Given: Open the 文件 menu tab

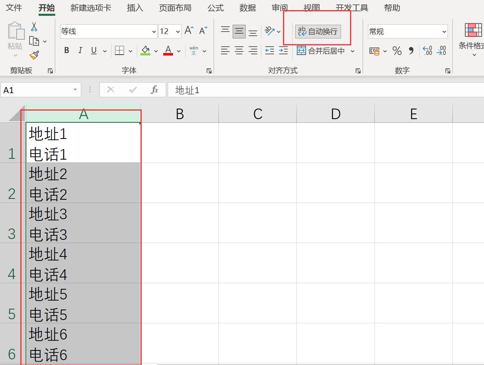Looking at the screenshot, I should pyautogui.click(x=14, y=8).
